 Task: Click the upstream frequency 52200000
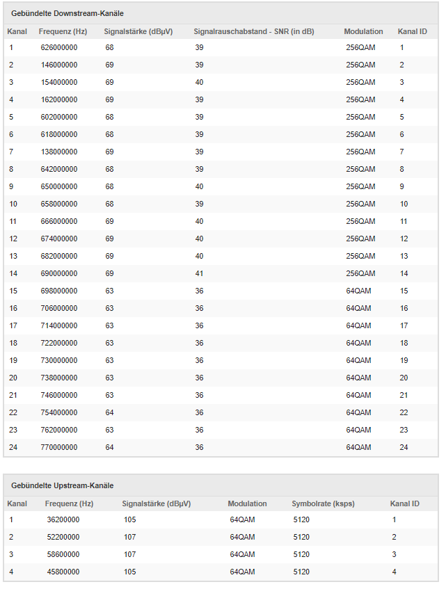[x=62, y=537]
